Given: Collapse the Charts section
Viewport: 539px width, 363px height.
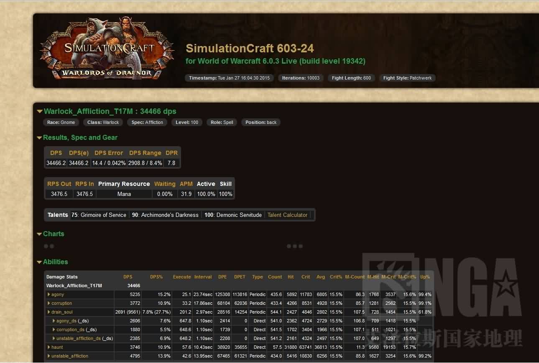Looking at the screenshot, I should (x=40, y=234).
